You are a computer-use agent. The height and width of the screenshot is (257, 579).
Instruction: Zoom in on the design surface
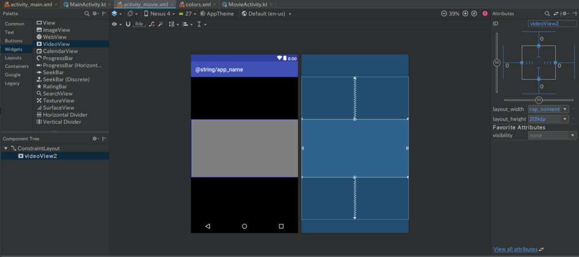465,14
